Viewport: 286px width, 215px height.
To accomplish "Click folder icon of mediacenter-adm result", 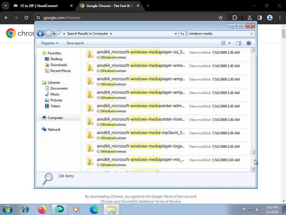I will [x=90, y=108].
